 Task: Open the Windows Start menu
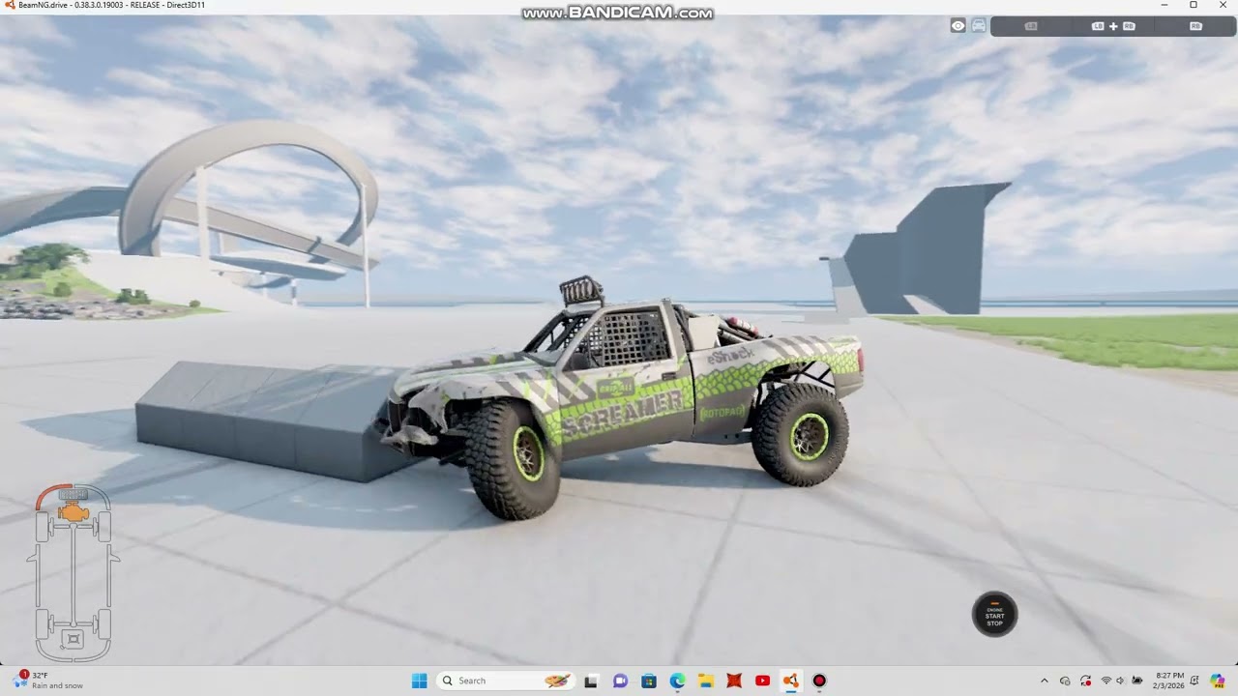click(420, 681)
